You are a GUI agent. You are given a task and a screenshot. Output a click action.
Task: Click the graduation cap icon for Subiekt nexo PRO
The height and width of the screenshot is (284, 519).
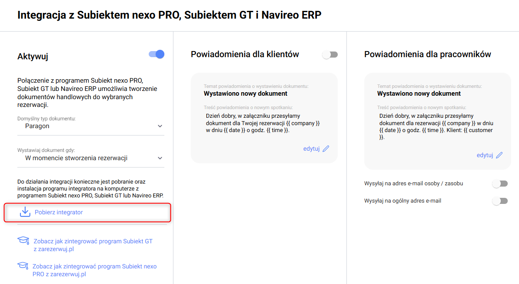coord(23,266)
